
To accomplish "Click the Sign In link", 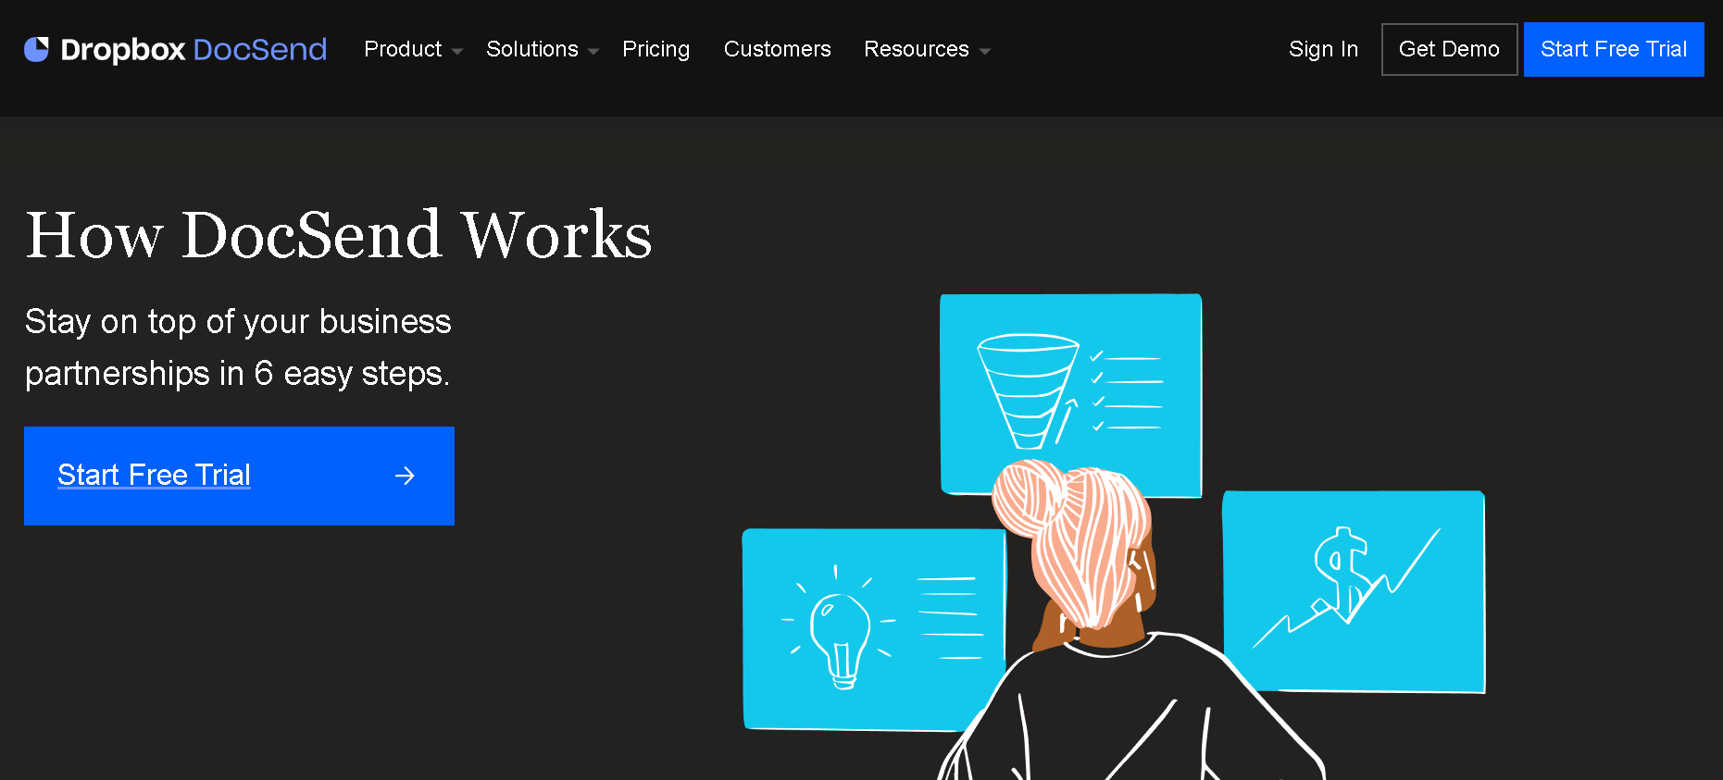I will click(x=1323, y=49).
